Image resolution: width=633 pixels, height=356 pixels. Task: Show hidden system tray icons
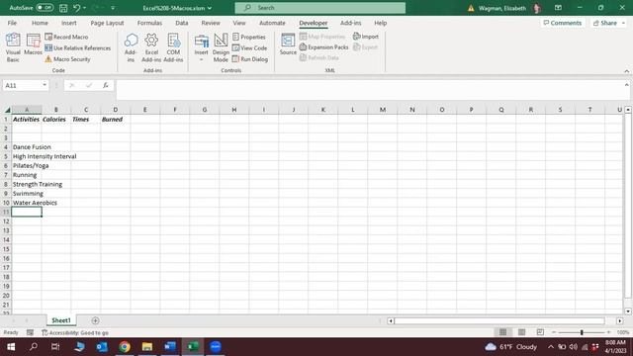coord(551,347)
